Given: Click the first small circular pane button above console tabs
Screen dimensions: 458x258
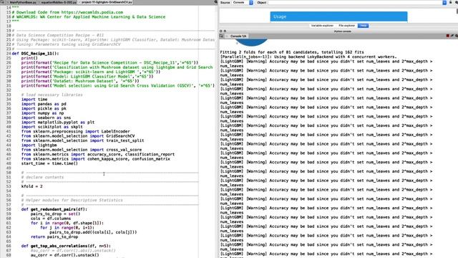Looking at the screenshot, I should tap(221, 31).
